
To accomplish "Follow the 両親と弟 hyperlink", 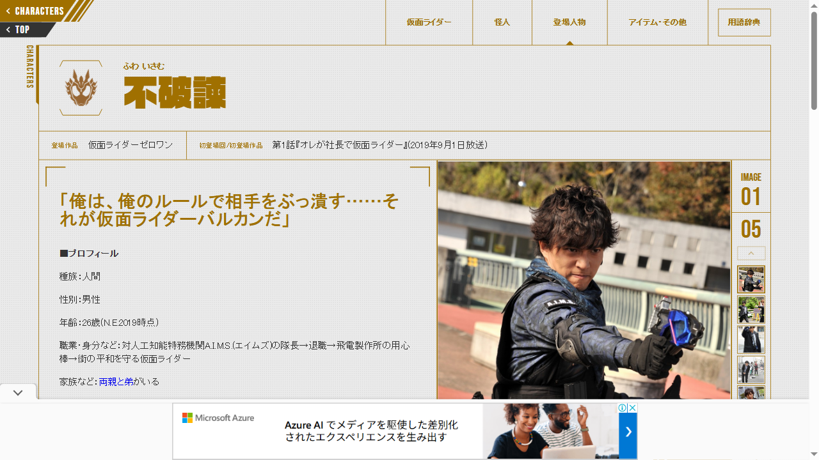I will [x=116, y=381].
